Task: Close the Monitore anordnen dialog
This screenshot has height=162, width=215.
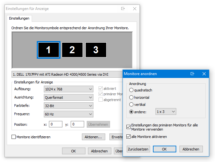Action: 204,74
